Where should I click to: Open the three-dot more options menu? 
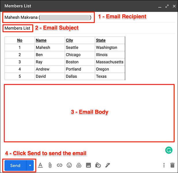pos(164,165)
